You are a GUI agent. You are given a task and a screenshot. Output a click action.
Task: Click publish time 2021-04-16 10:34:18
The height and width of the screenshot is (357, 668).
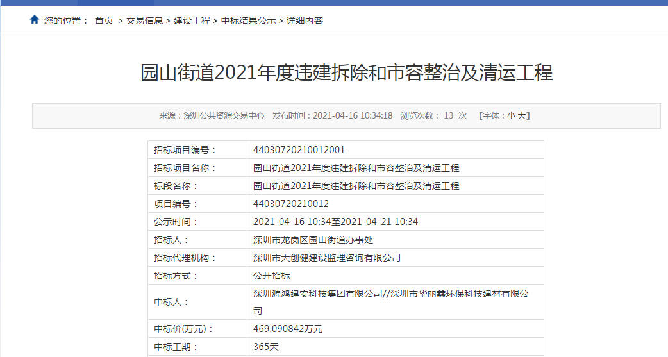[x=353, y=116]
